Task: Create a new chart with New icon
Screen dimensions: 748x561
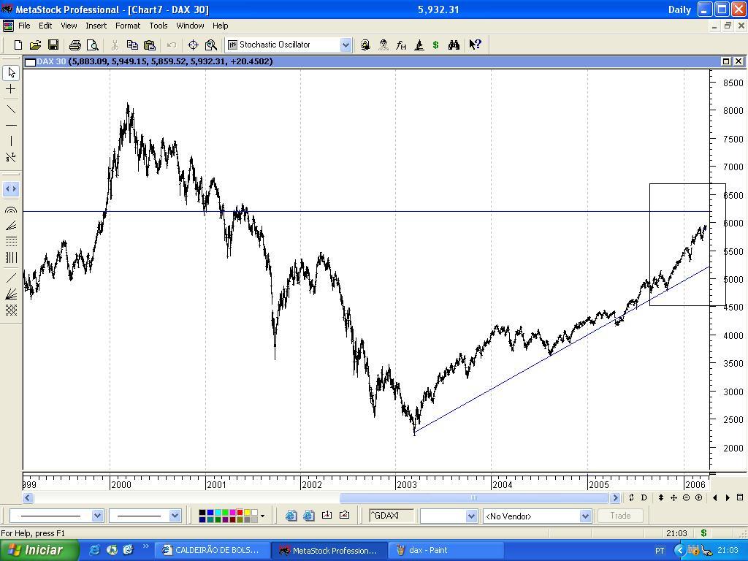Action: (x=18, y=45)
